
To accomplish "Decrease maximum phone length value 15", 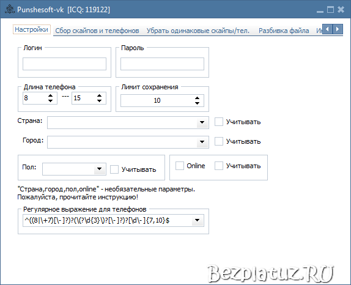I will (99, 101).
